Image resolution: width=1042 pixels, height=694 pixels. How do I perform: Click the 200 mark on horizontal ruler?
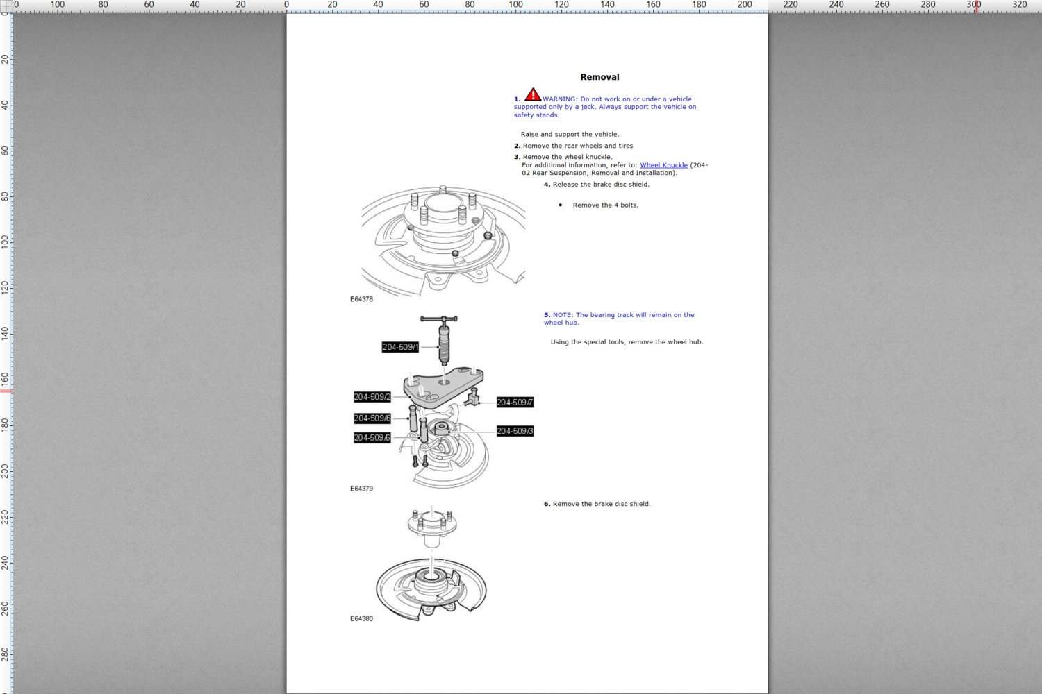(744, 5)
